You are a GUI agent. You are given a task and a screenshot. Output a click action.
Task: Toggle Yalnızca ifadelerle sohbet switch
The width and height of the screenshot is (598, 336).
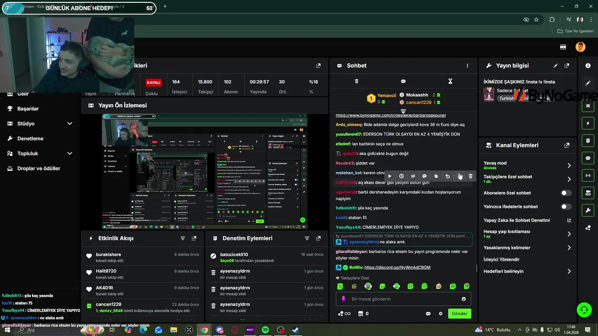click(x=566, y=206)
